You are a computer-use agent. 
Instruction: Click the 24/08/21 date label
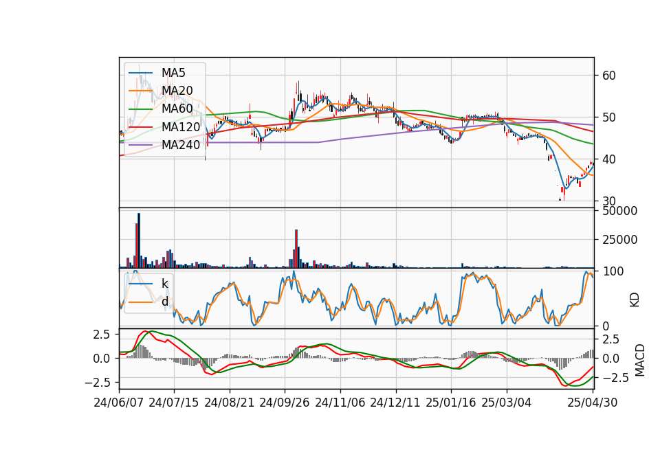(x=230, y=403)
